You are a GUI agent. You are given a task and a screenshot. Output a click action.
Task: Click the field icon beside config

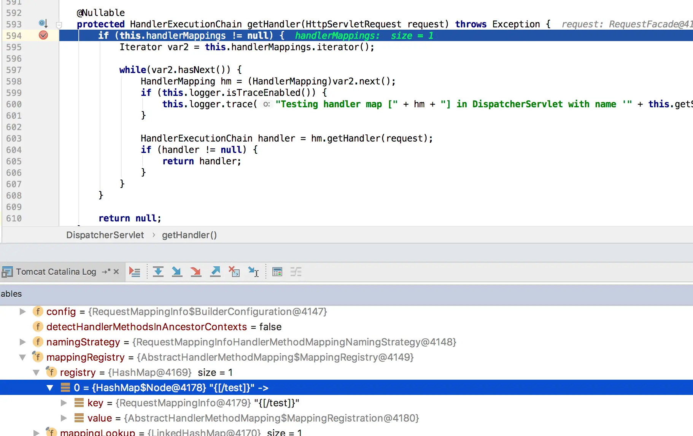pyautogui.click(x=38, y=312)
